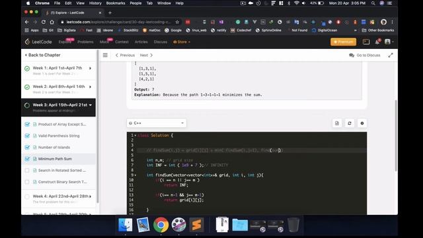This screenshot has height=238, width=423.
Task: Click the macOS Spotlight search icon
Action: point(373,3)
